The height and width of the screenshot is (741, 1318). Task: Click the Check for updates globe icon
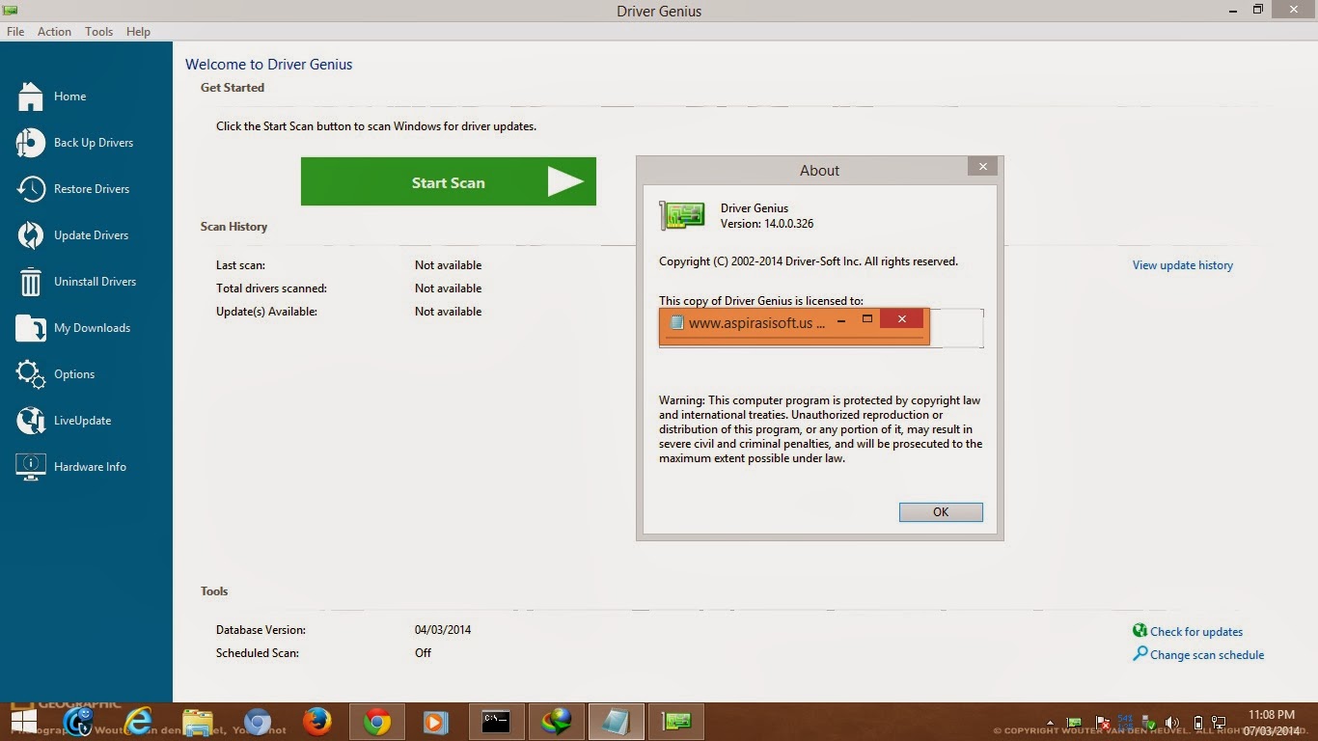(1140, 631)
